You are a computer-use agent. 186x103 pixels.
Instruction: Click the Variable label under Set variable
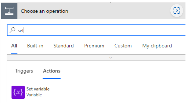(x=34, y=95)
